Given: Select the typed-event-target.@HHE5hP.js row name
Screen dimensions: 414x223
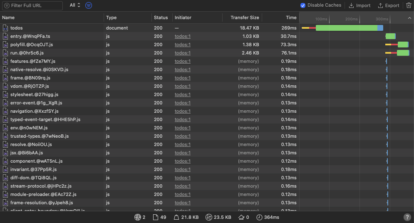Looking at the screenshot, I should click(x=45, y=119).
